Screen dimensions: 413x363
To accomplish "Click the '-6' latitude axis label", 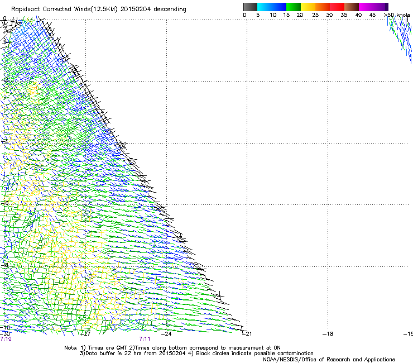I will point(5,203).
